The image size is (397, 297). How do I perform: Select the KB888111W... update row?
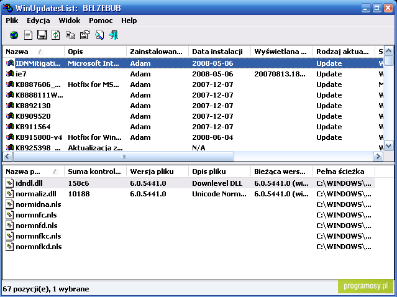tap(194, 95)
